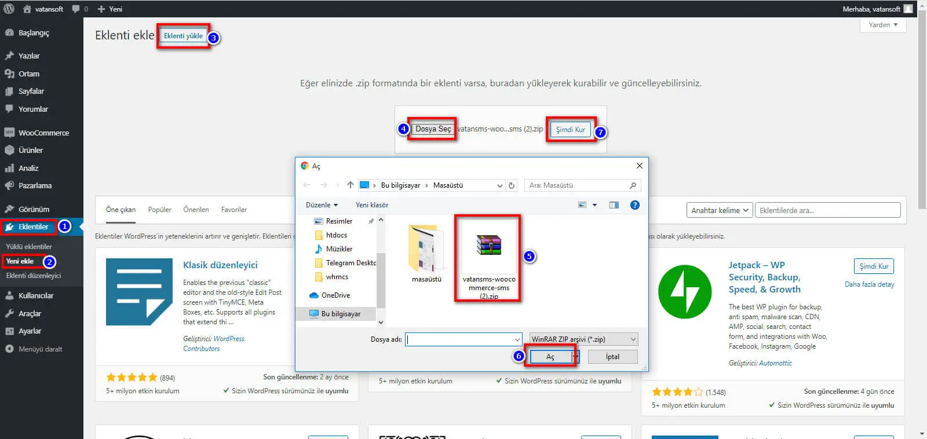Click Şimdi Kur next to chosen file

pyautogui.click(x=571, y=130)
